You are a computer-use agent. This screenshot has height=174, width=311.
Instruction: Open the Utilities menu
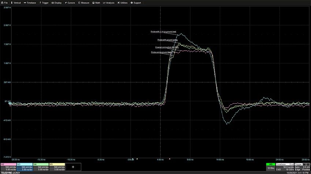click(123, 3)
